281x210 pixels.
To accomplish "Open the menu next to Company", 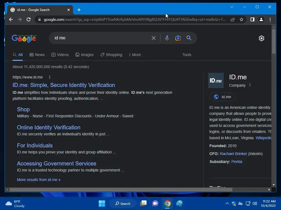I will [x=250, y=85].
